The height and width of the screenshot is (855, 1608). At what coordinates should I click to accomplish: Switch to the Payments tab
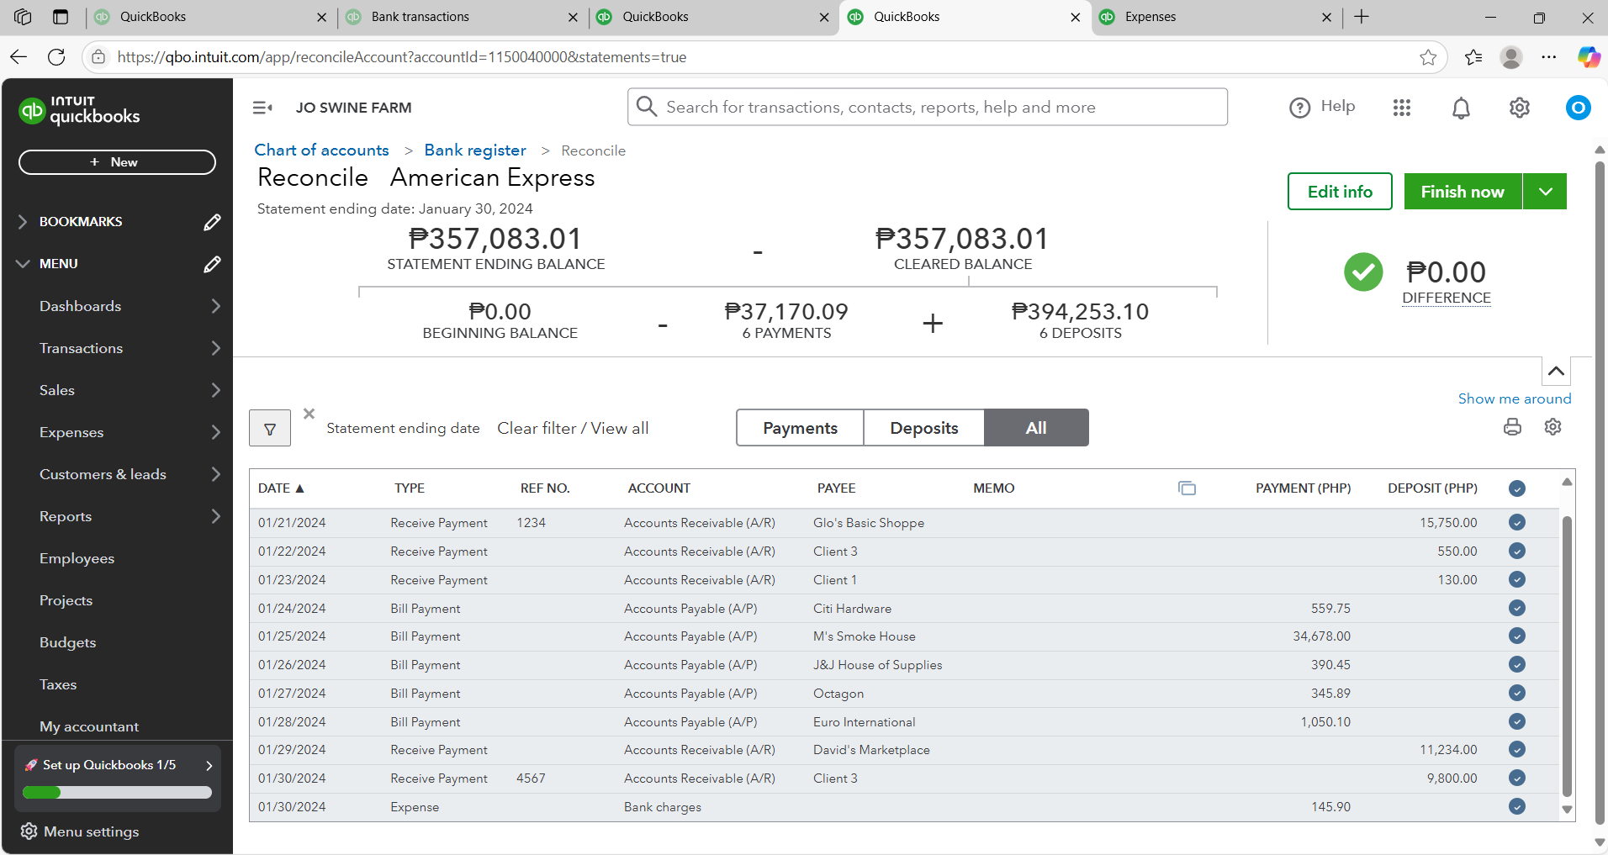[x=800, y=428]
